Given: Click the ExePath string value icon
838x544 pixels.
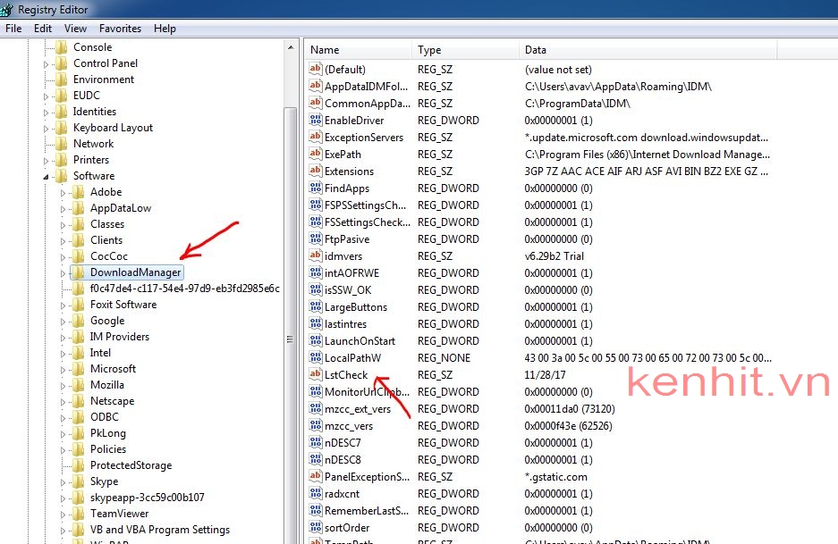Looking at the screenshot, I should point(315,155).
